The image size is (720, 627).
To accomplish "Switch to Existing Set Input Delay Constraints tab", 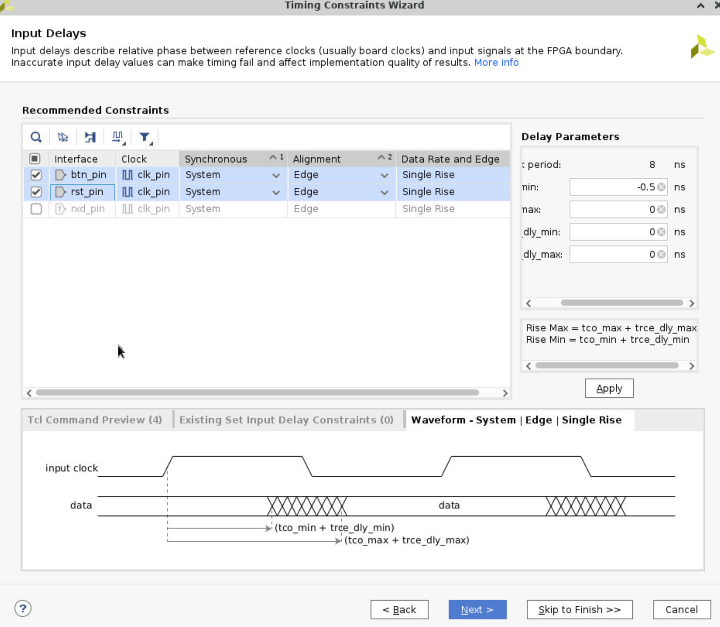I will [x=286, y=420].
